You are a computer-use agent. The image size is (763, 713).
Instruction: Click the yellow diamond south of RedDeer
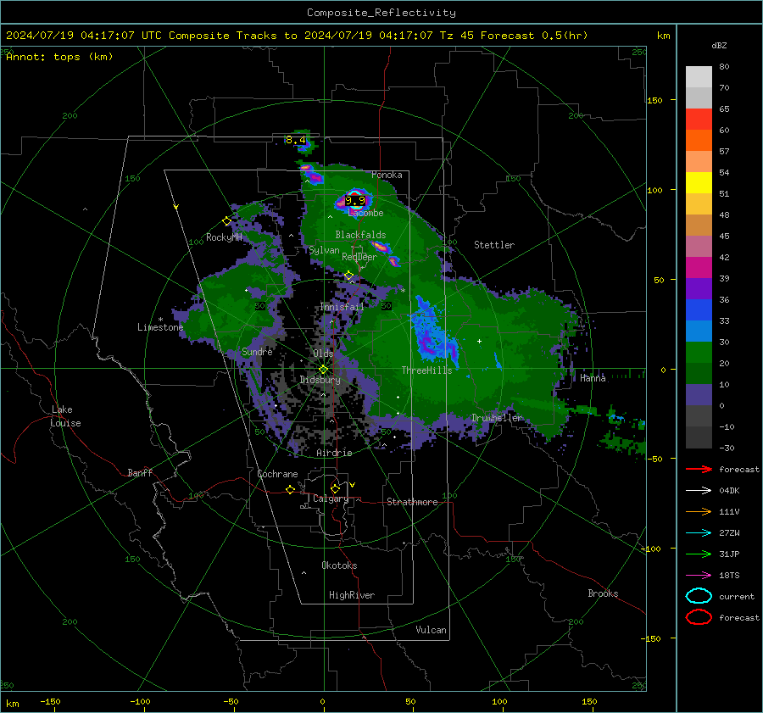click(348, 276)
